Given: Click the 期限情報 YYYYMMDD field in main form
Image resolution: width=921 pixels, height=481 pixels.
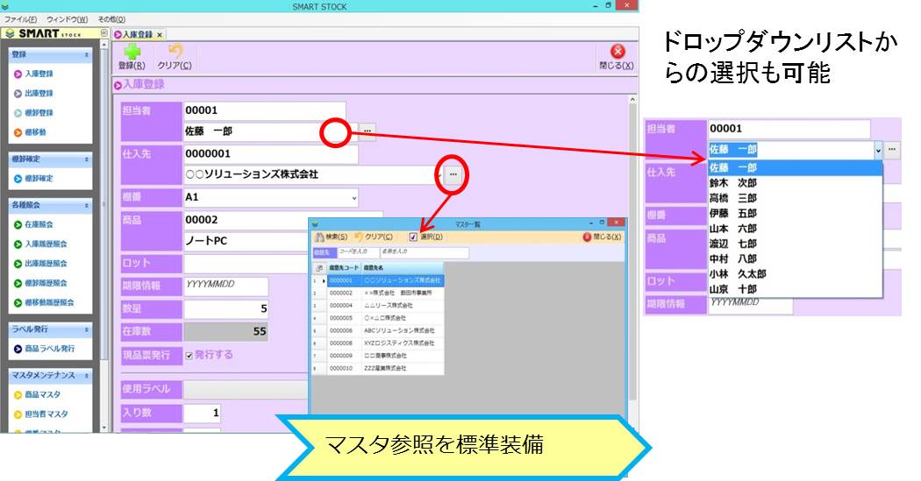Looking at the screenshot, I should (x=226, y=285).
